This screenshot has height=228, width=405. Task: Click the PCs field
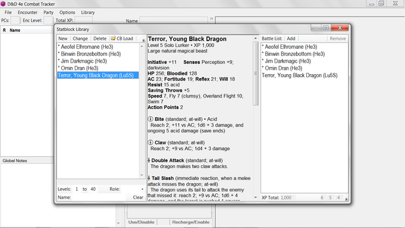15,20
